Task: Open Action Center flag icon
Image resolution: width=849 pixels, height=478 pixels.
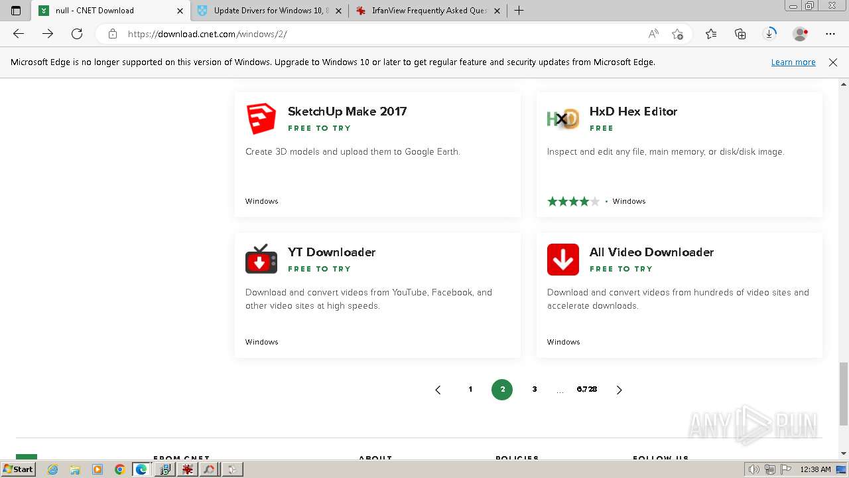Action: [785, 469]
